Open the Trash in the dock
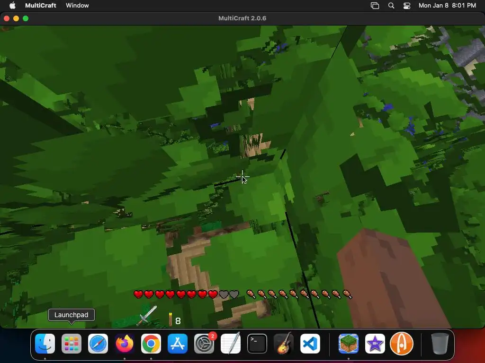This screenshot has height=363, width=485. pos(440,344)
